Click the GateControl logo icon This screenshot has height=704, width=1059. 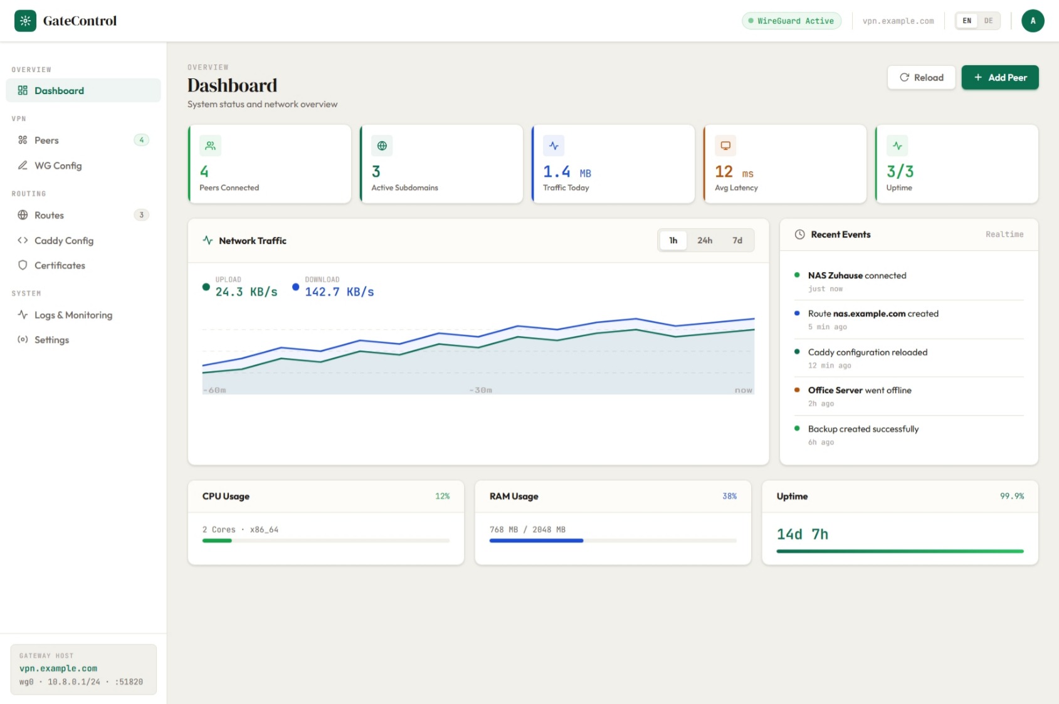click(x=25, y=21)
